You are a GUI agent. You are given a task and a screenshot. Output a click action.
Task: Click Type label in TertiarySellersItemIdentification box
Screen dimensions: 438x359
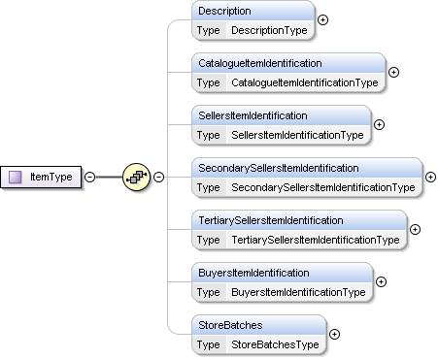tap(209, 240)
